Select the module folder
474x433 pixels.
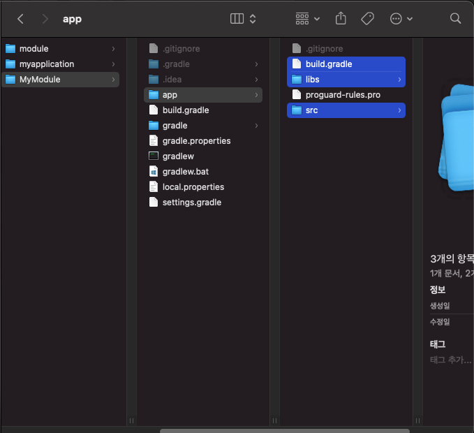[x=61, y=49]
